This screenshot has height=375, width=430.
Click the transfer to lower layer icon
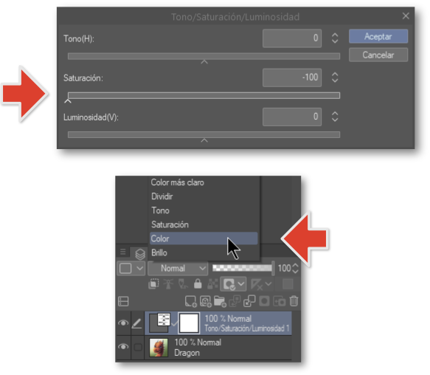[x=235, y=301]
